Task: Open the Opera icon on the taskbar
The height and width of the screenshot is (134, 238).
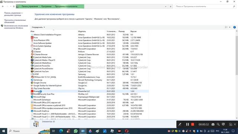Action: coord(126,131)
